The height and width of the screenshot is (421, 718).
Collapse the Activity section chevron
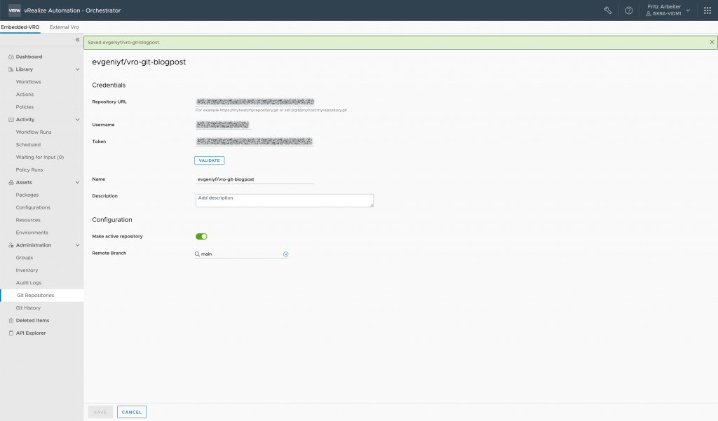click(77, 120)
